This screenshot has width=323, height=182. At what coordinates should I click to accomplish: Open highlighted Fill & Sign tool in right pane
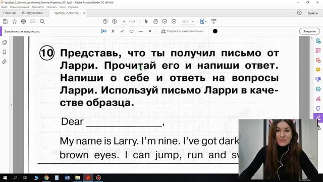318,118
